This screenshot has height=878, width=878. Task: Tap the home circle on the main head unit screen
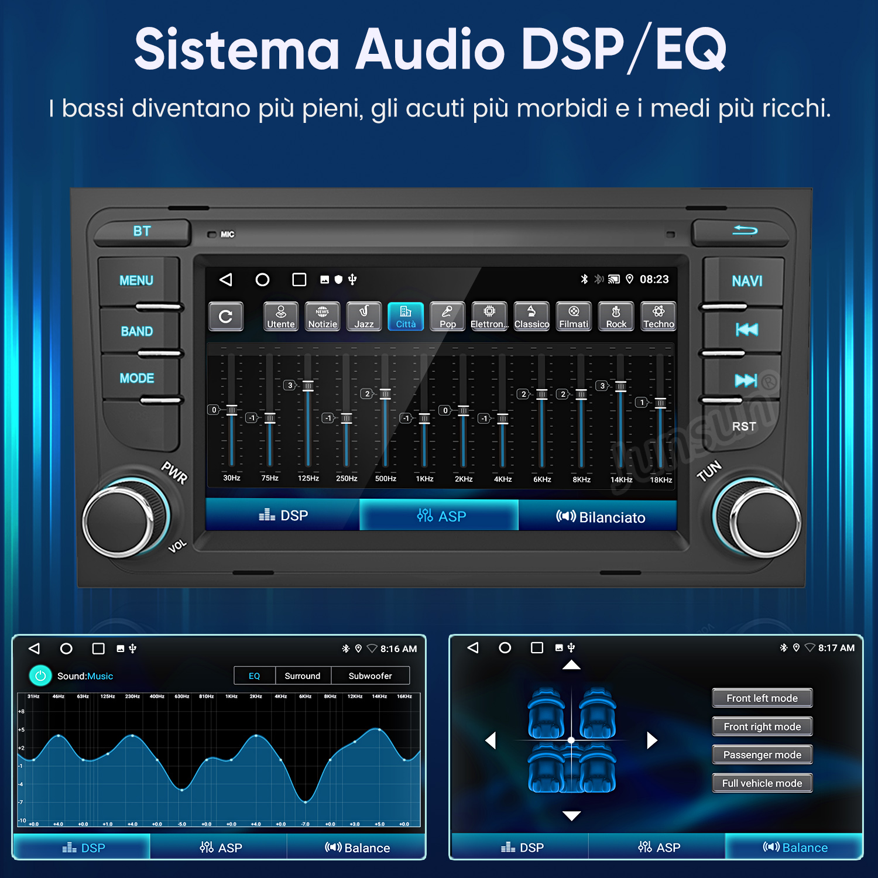(262, 280)
